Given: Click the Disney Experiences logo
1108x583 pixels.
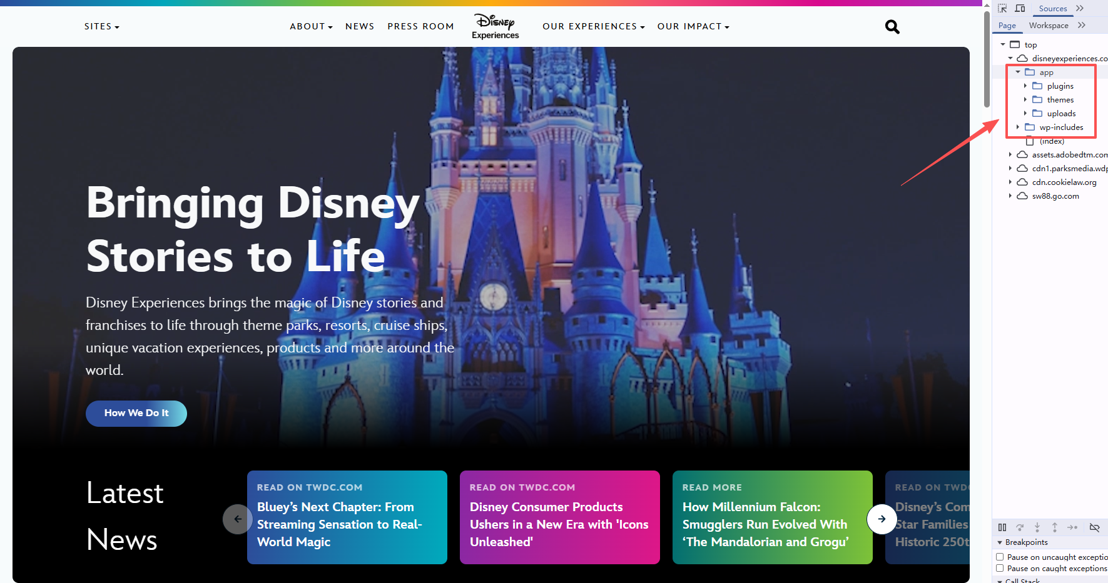Looking at the screenshot, I should click(495, 26).
